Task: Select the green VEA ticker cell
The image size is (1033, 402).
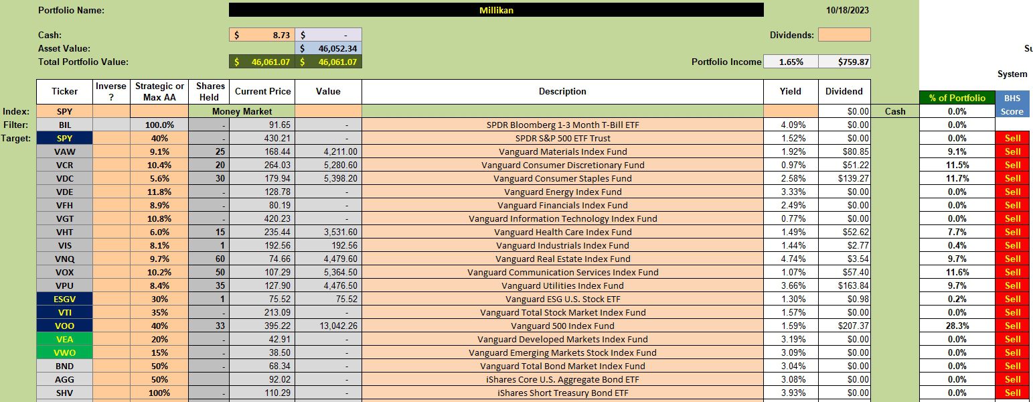Action: [64, 339]
